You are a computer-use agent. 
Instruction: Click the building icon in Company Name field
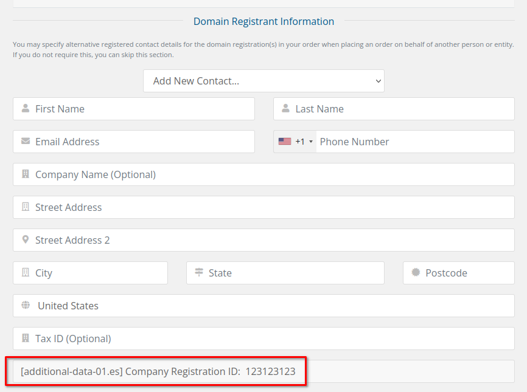(x=26, y=174)
